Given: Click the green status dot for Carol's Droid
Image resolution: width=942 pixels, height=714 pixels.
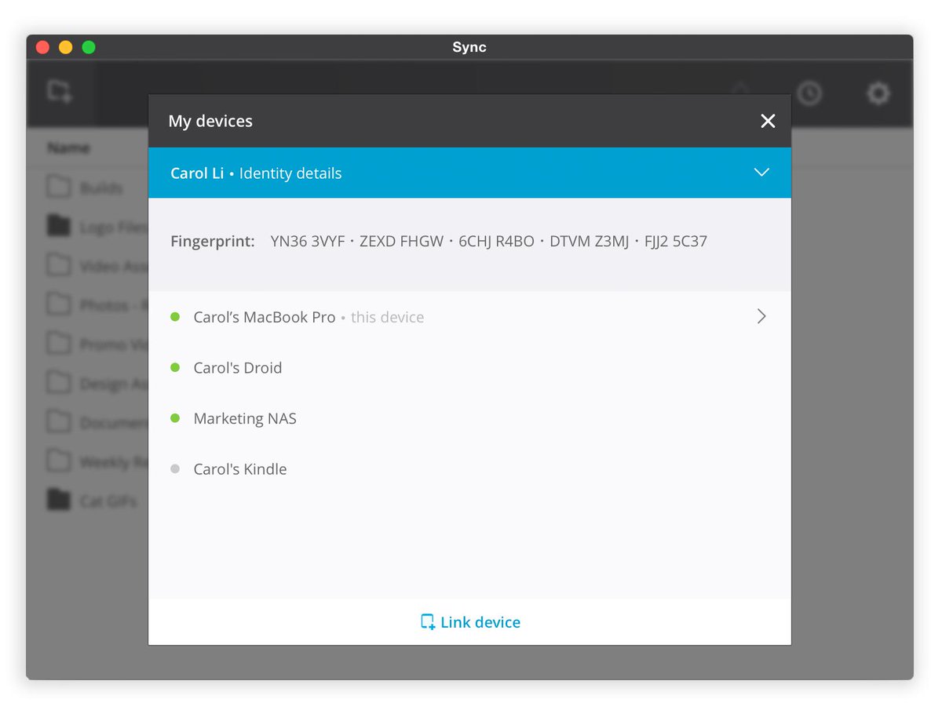Looking at the screenshot, I should (x=175, y=366).
